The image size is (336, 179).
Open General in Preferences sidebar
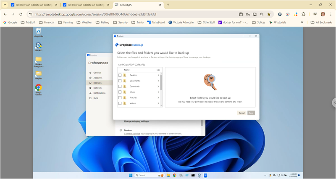click(97, 73)
